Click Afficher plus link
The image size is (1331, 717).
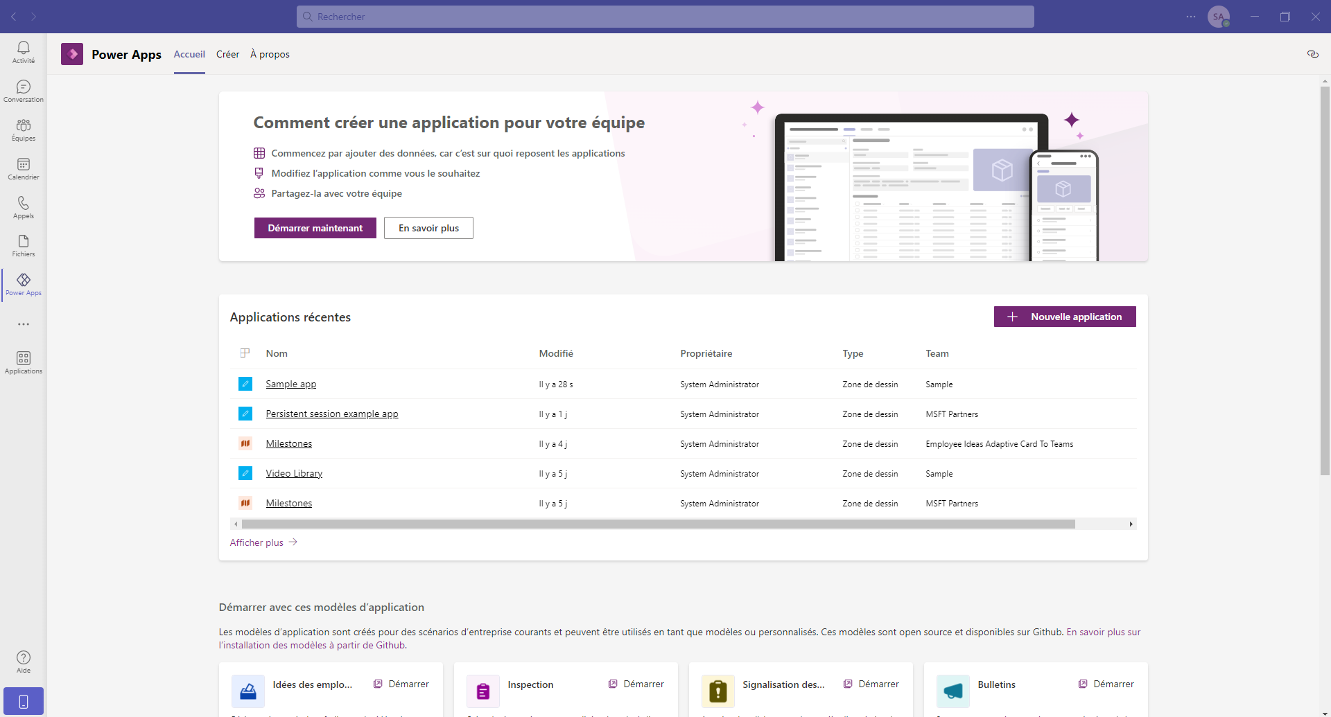(x=263, y=542)
